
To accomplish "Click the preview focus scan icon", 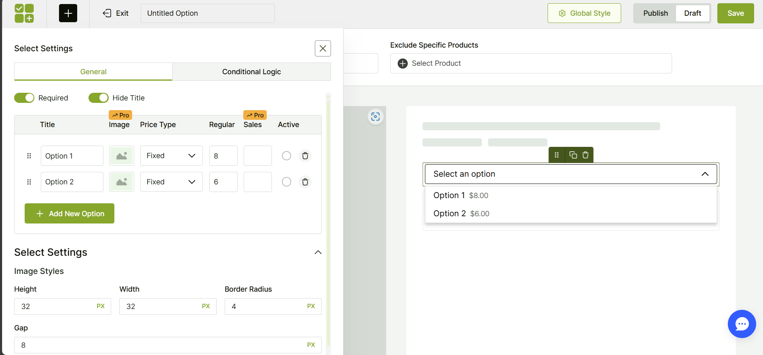I will 375,117.
